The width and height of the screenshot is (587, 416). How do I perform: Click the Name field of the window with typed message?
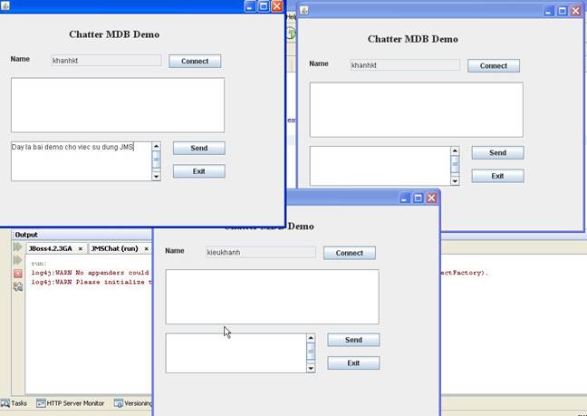pyautogui.click(x=106, y=61)
